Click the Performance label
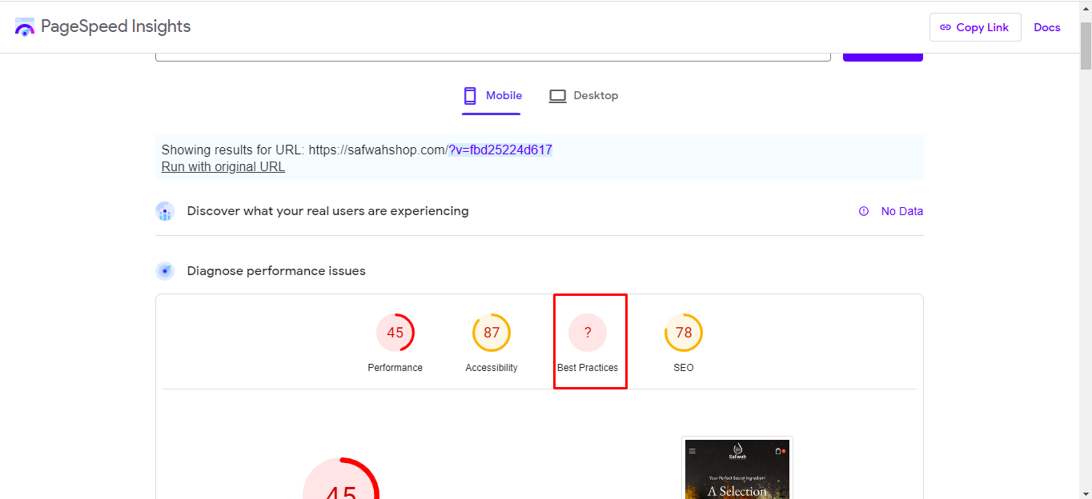 [x=395, y=368]
